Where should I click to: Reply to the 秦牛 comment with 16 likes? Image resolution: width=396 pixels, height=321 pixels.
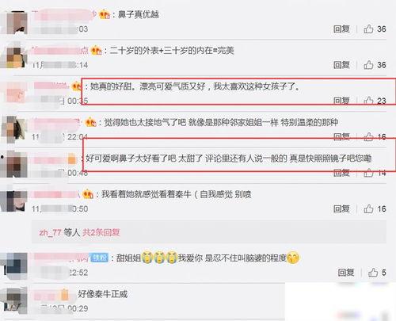341,208
